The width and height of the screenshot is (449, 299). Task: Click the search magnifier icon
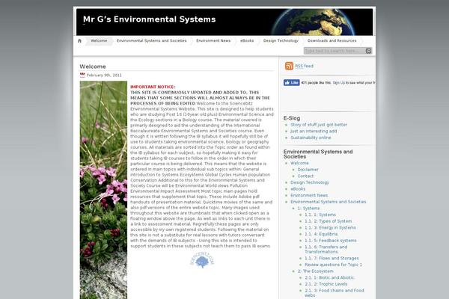point(368,51)
